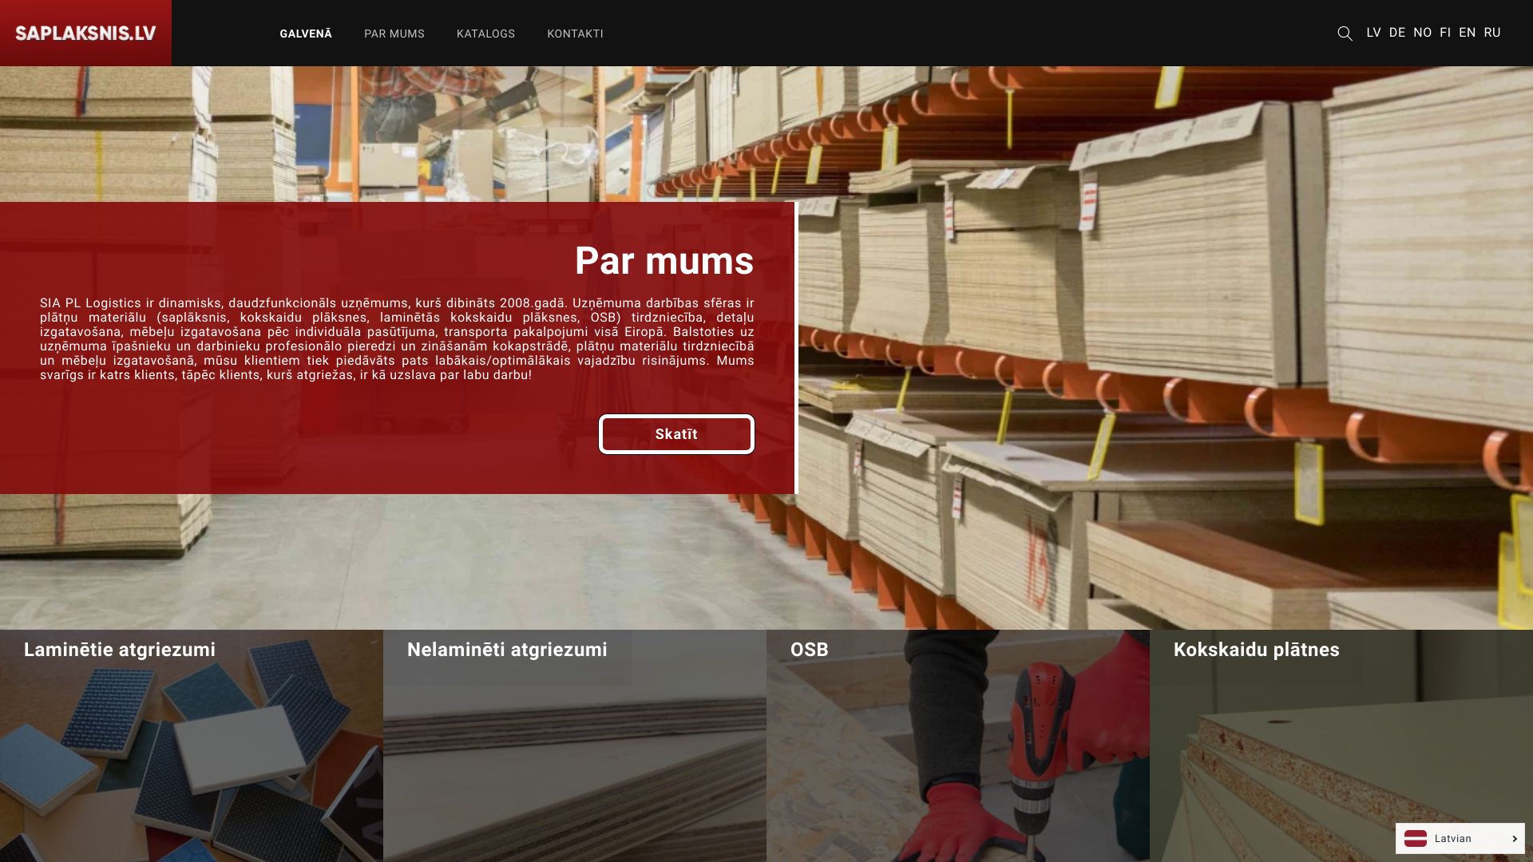Click the Par mums heading

click(664, 261)
